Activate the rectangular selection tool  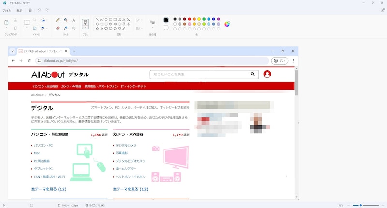pos(27,22)
